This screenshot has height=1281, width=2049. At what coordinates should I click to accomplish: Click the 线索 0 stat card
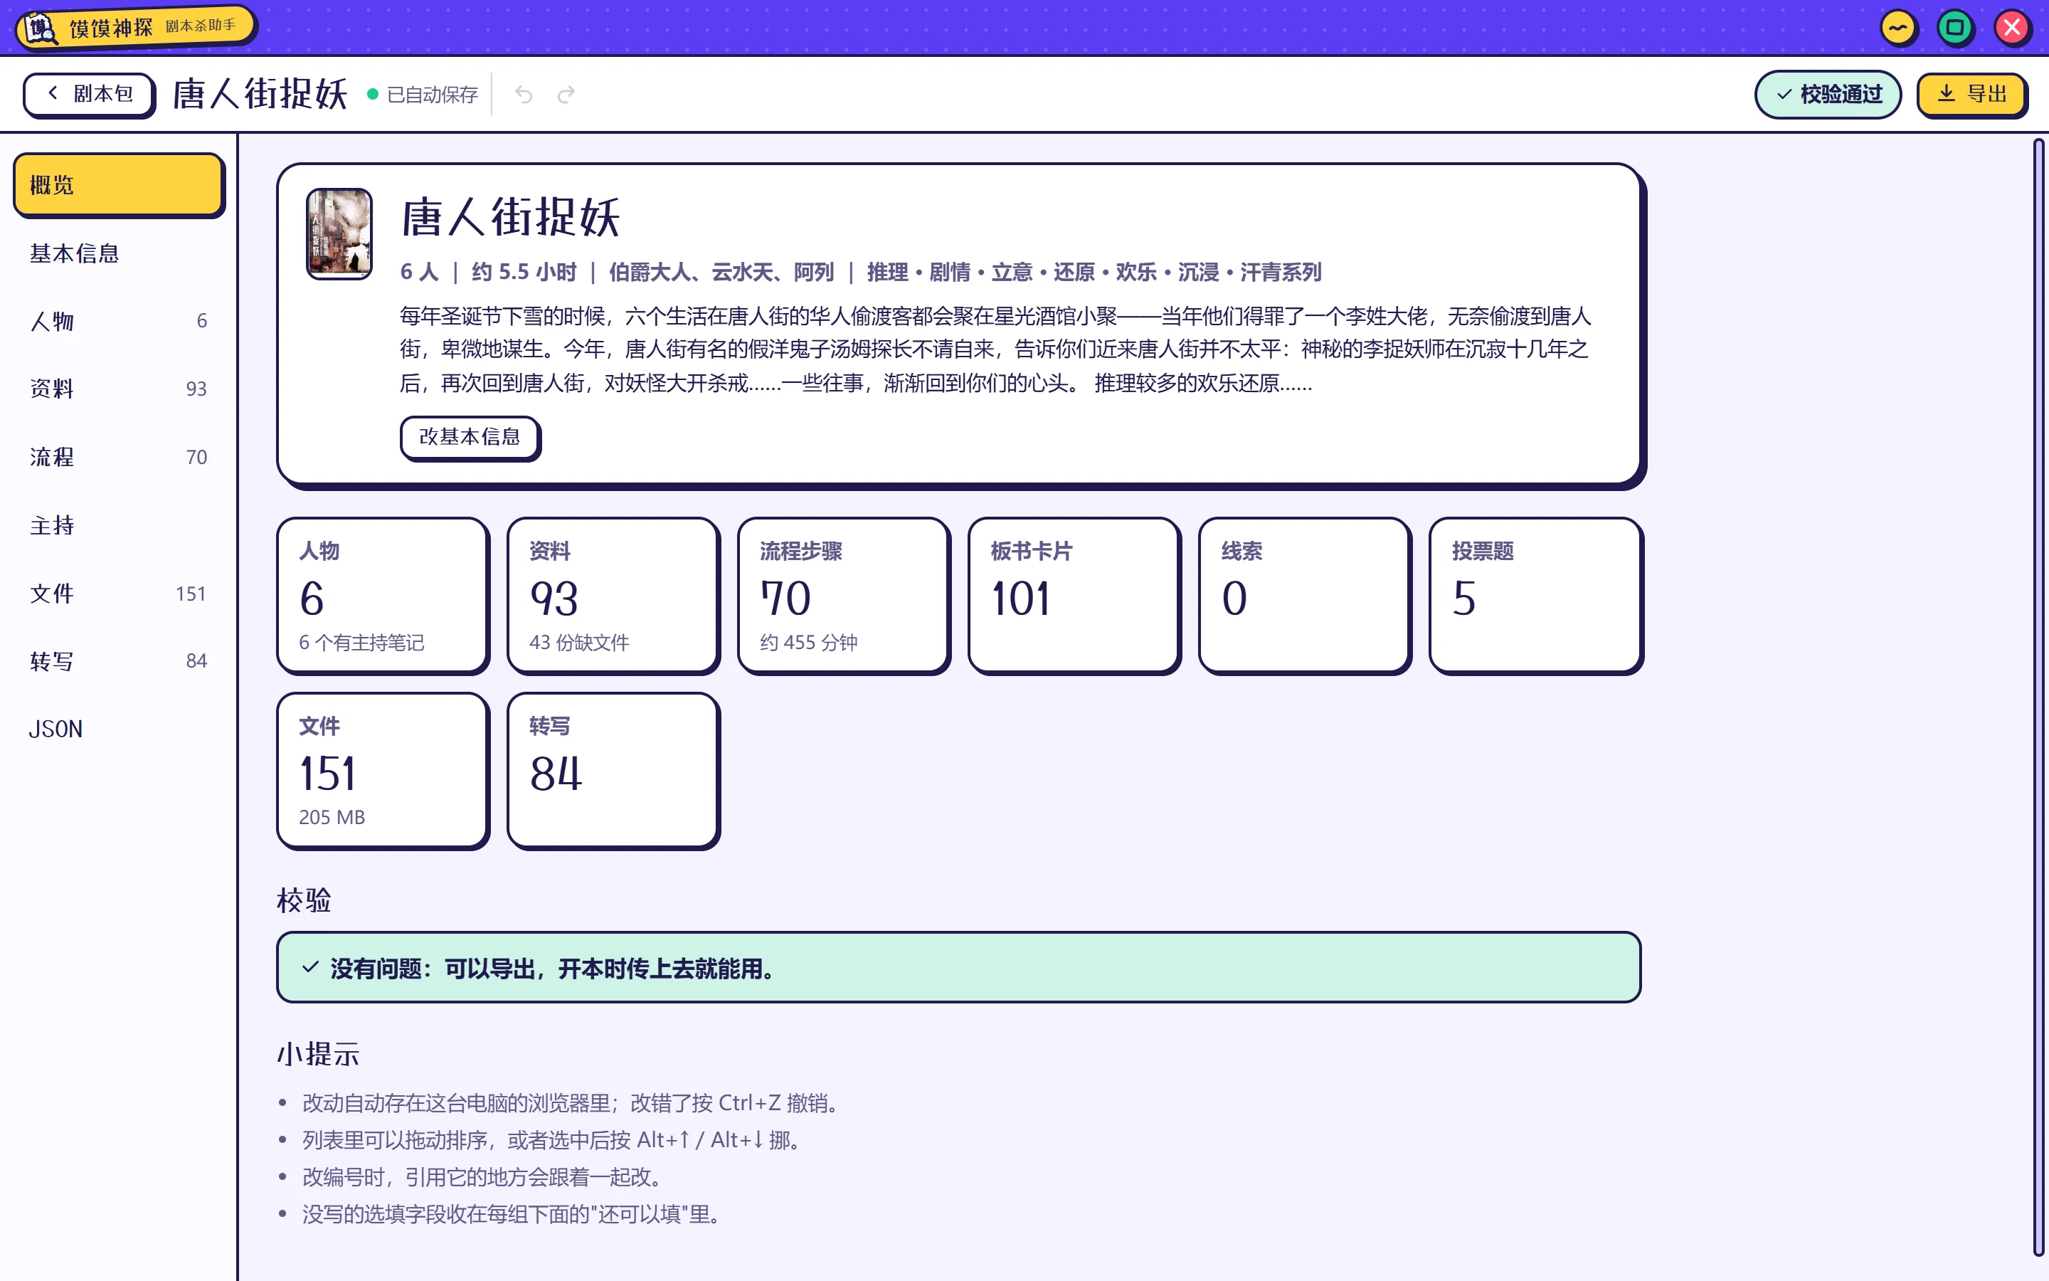pyautogui.click(x=1305, y=596)
